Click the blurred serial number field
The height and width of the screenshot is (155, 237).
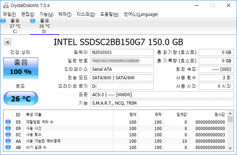tap(122, 61)
